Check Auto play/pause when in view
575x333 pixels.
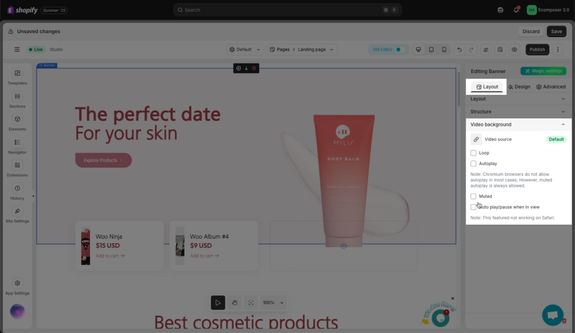[x=473, y=207]
